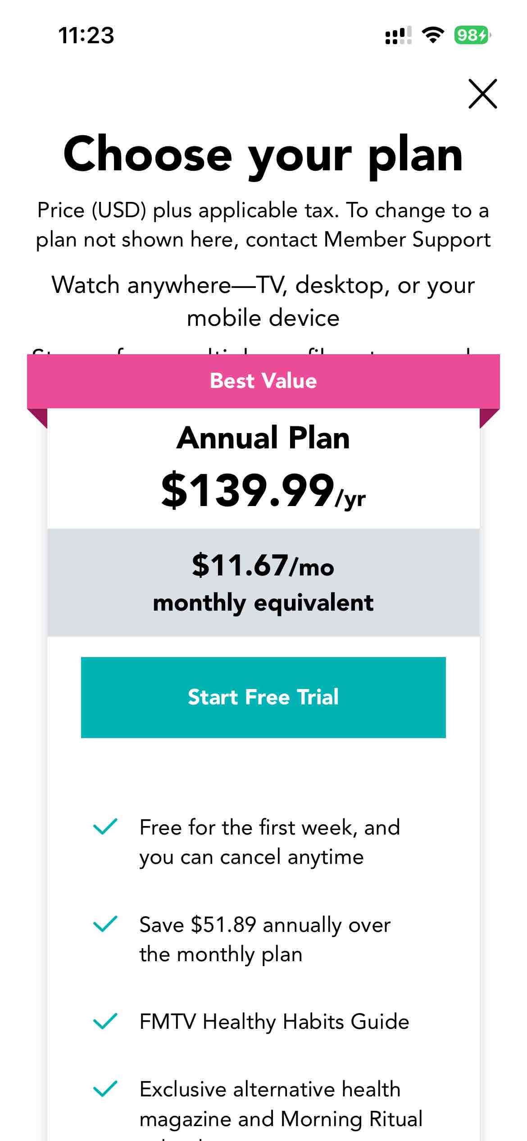Tap the Choose your plan title
Viewport: 527px width, 1141px height.
[x=263, y=155]
